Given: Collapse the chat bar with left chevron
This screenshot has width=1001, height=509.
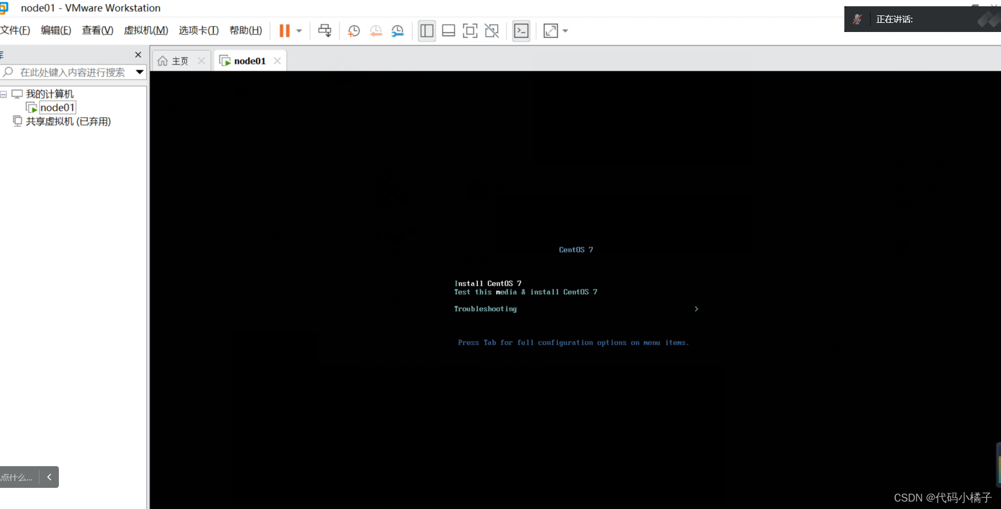Looking at the screenshot, I should 49,477.
